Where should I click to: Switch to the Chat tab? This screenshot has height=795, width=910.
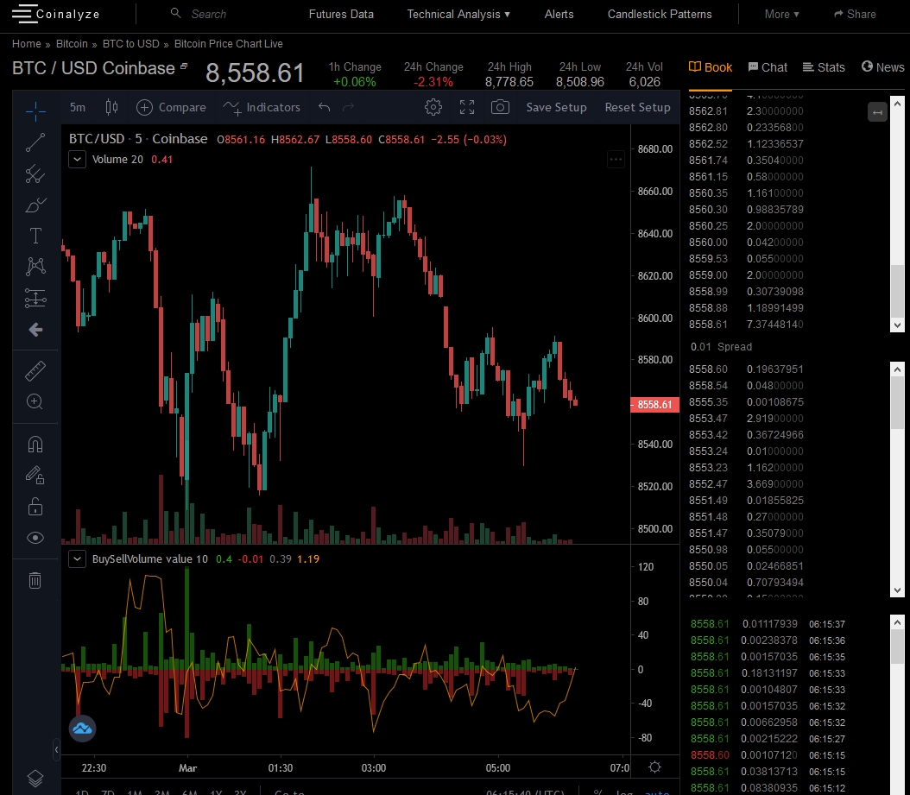768,67
